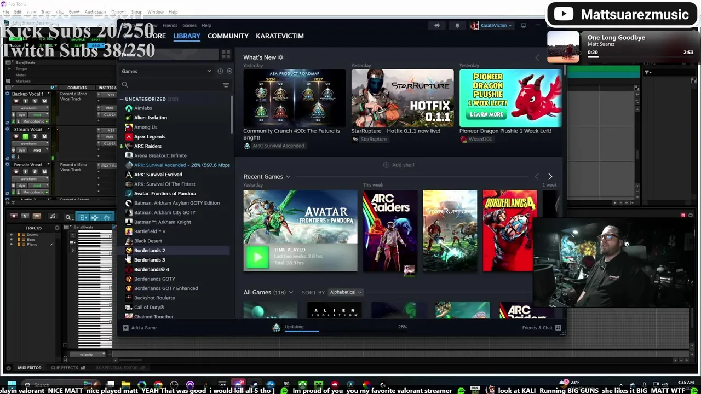Open the Borderlands 4 recent game cover
Image resolution: width=701 pixels, height=394 pixels.
click(510, 230)
